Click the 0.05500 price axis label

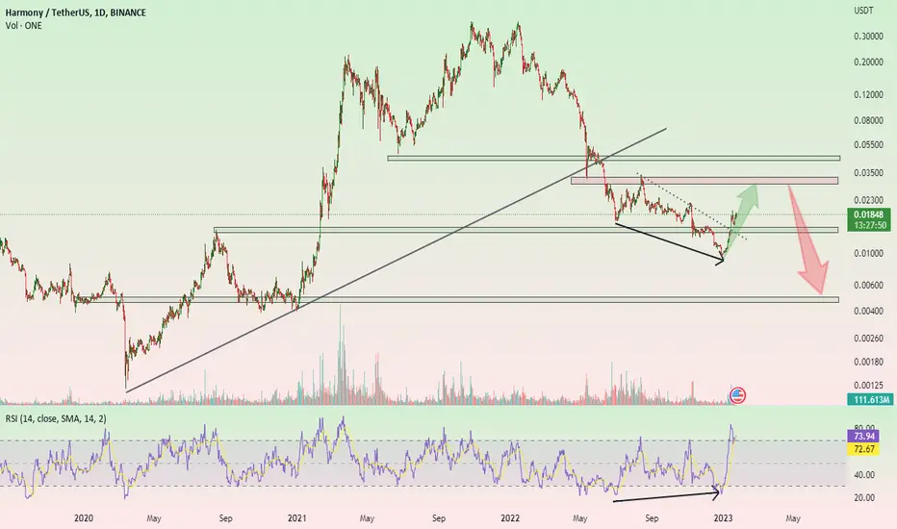coord(868,145)
